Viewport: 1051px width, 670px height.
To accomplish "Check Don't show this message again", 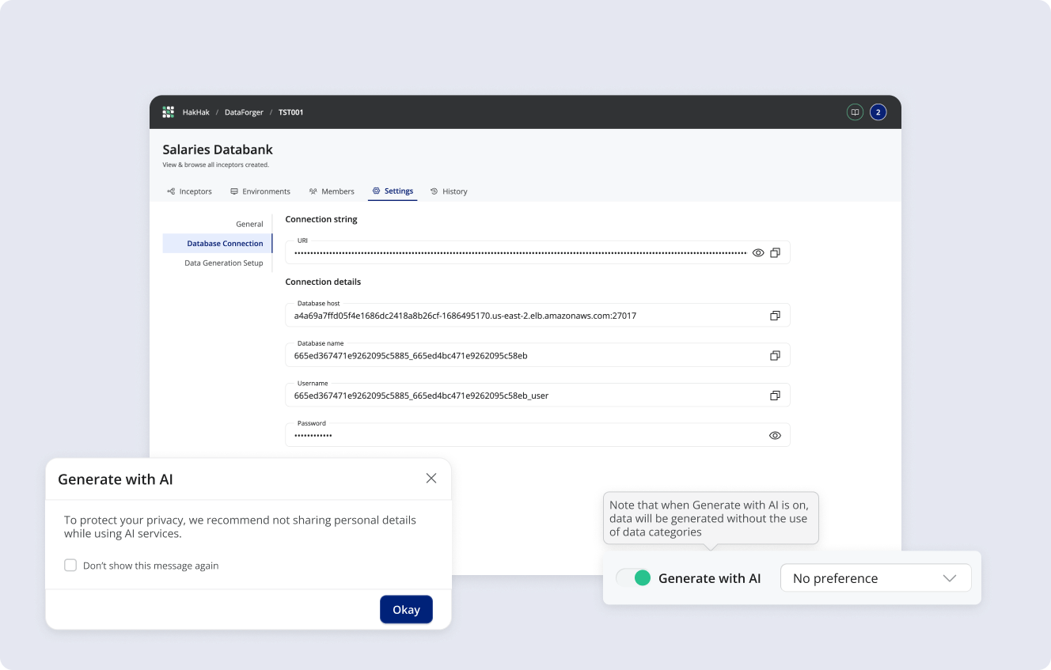I will tap(70, 566).
